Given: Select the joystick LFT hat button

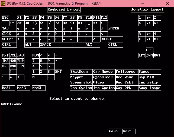Looking at the screenshot, I should 142,55.
